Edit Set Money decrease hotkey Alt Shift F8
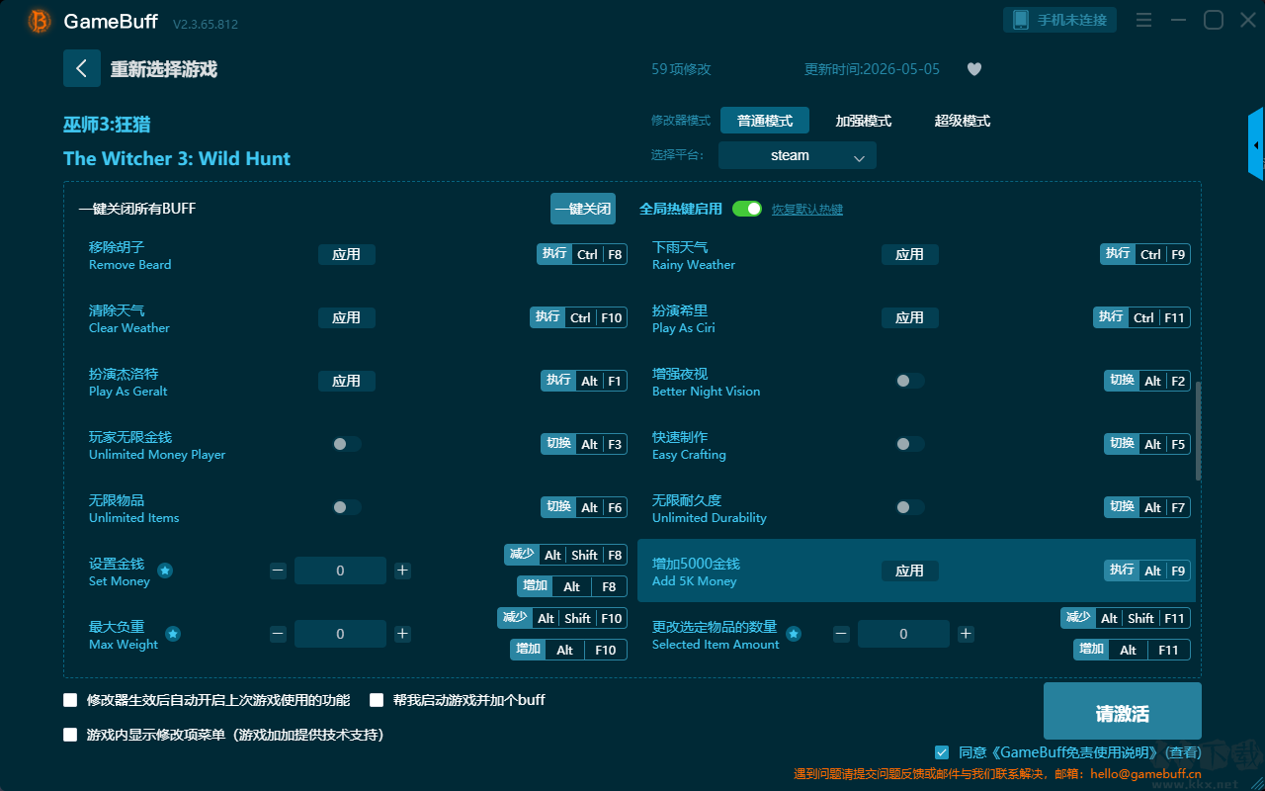 pos(565,555)
